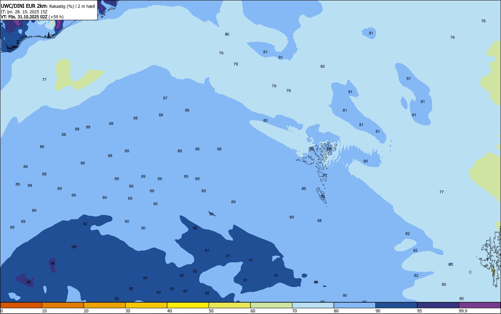The image size is (501, 314).
Task: Select the 30–40 golden legend segment
Action: [146, 305]
